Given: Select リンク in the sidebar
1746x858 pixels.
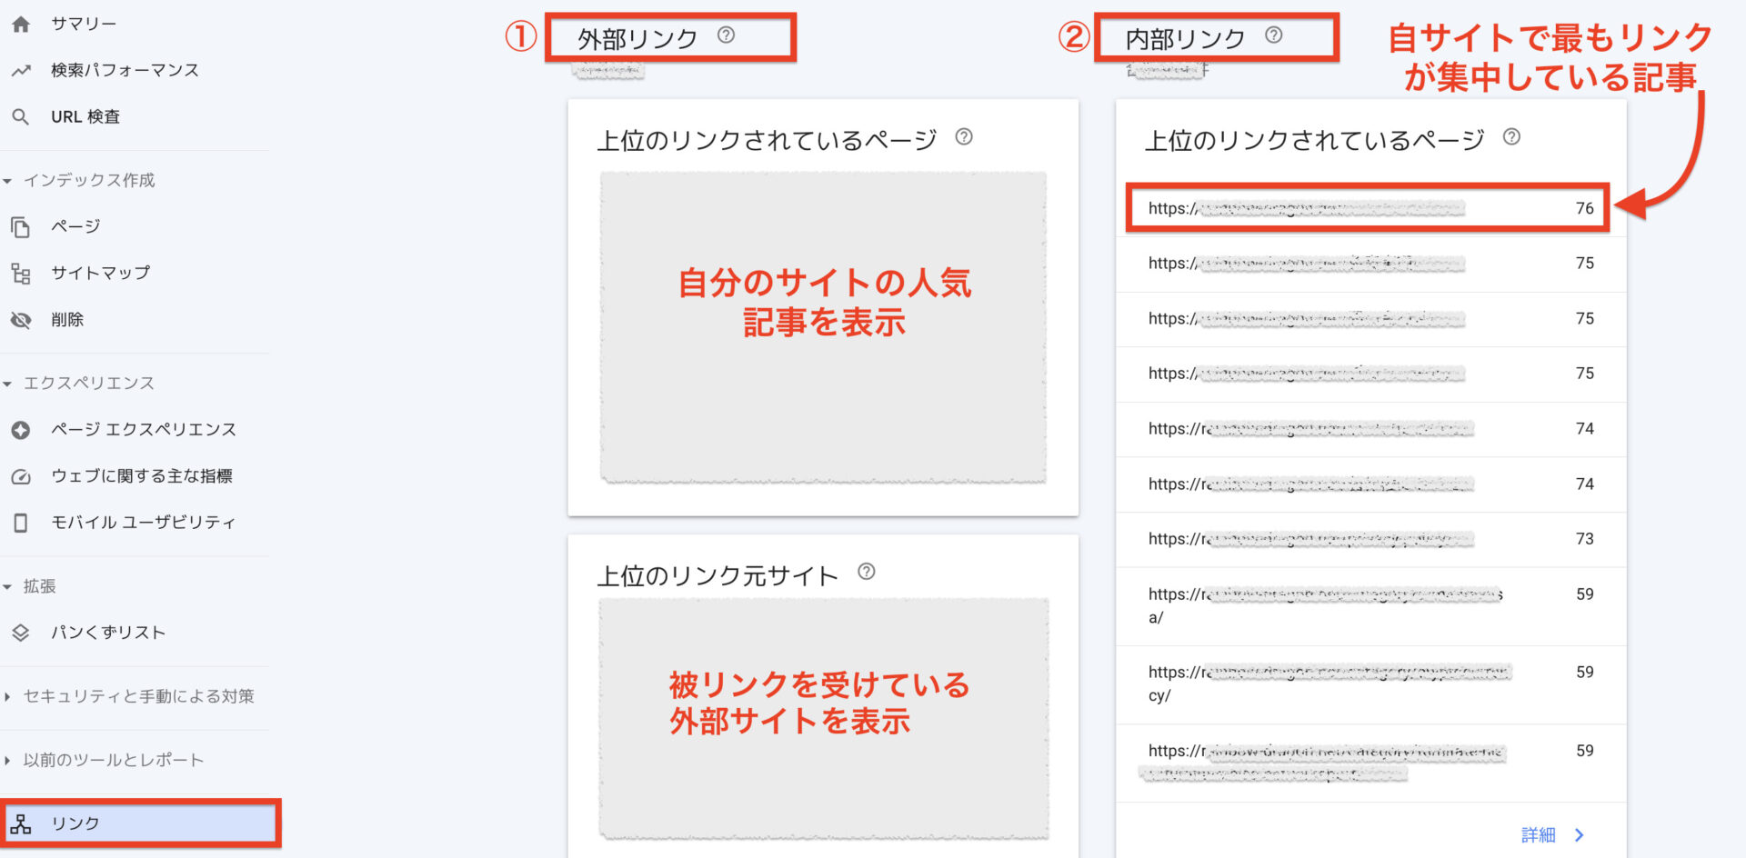Looking at the screenshot, I should point(141,823).
